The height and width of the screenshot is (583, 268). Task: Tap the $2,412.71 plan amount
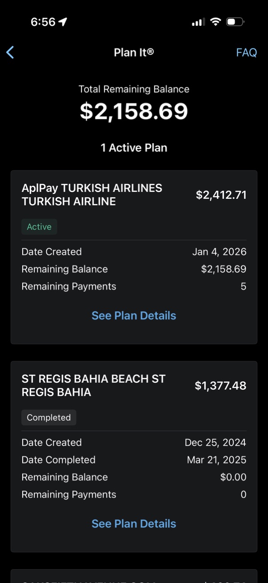click(221, 194)
